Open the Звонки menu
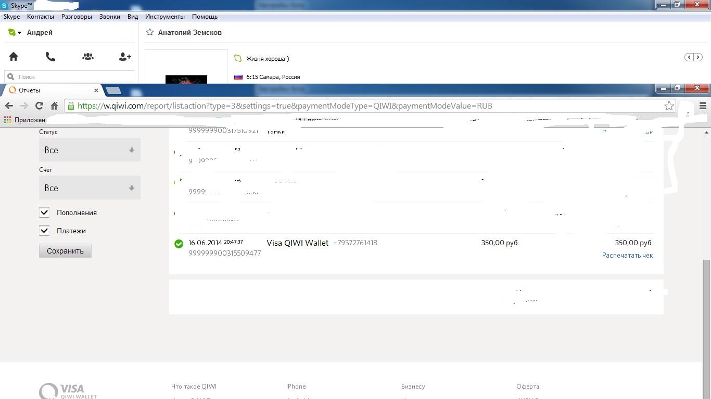 coord(110,17)
